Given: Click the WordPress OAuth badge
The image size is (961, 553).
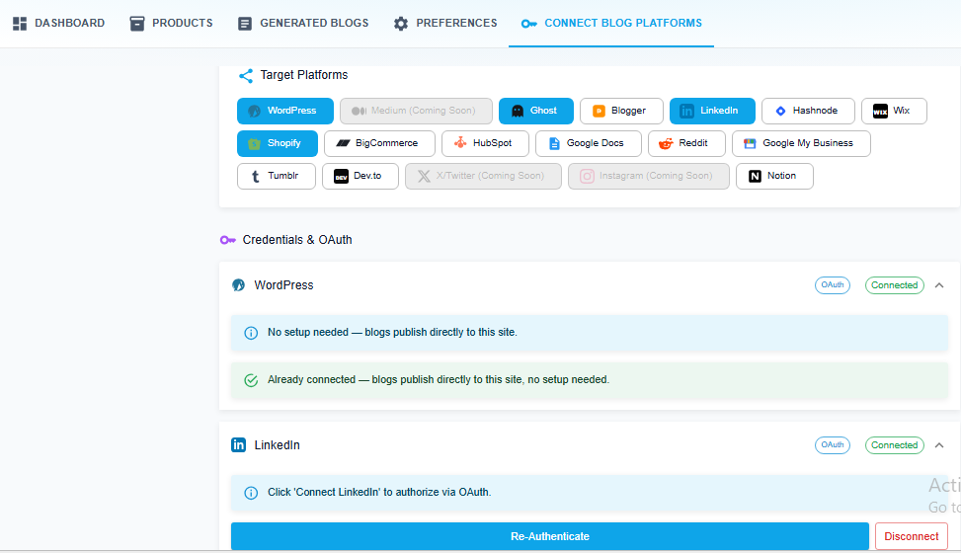Looking at the screenshot, I should click(833, 285).
